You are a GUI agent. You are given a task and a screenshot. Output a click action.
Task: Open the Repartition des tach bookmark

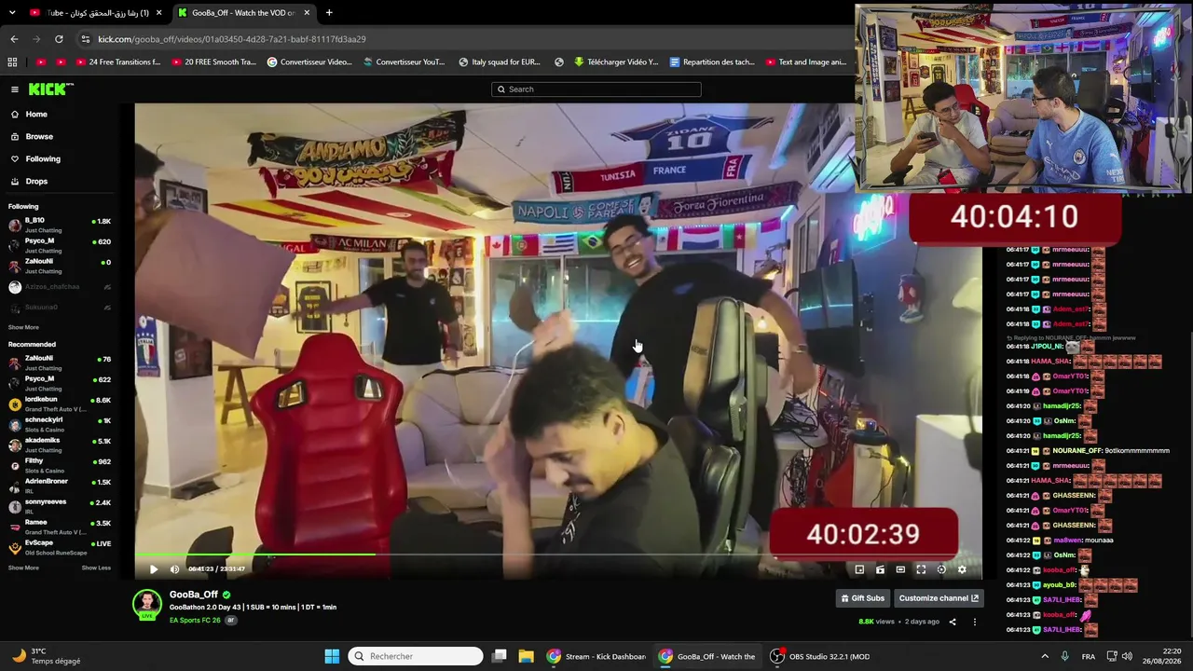click(x=712, y=62)
